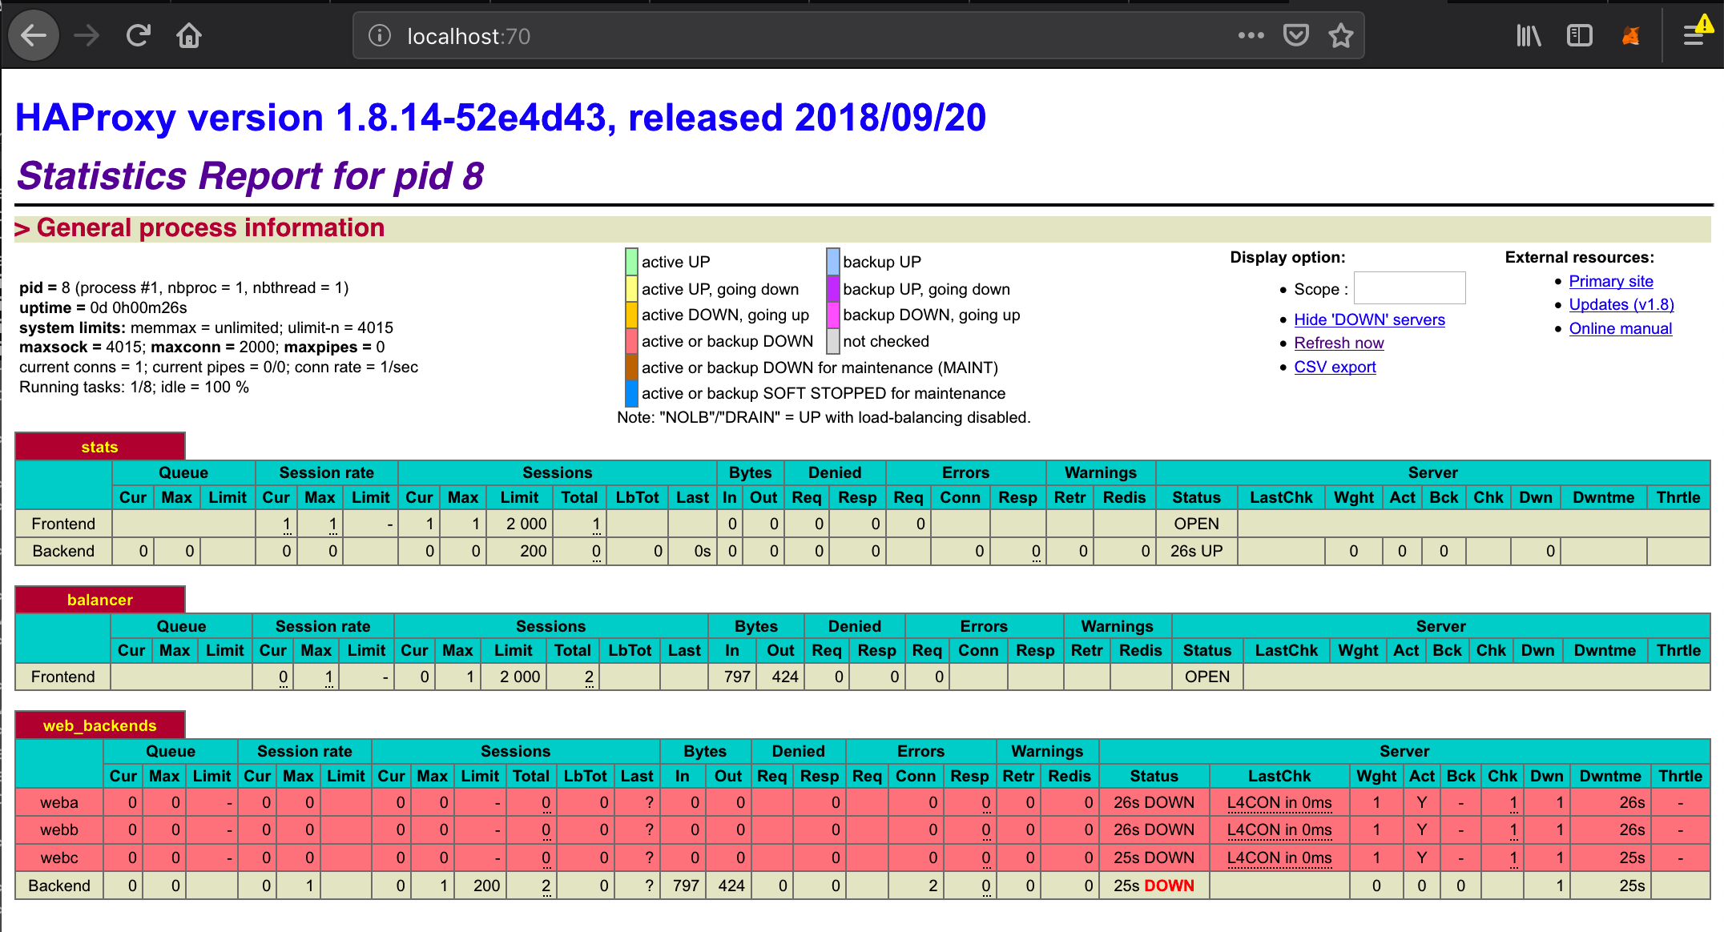The height and width of the screenshot is (932, 1724).
Task: Click the backup UP going down purple swatch
Action: pyautogui.click(x=833, y=288)
